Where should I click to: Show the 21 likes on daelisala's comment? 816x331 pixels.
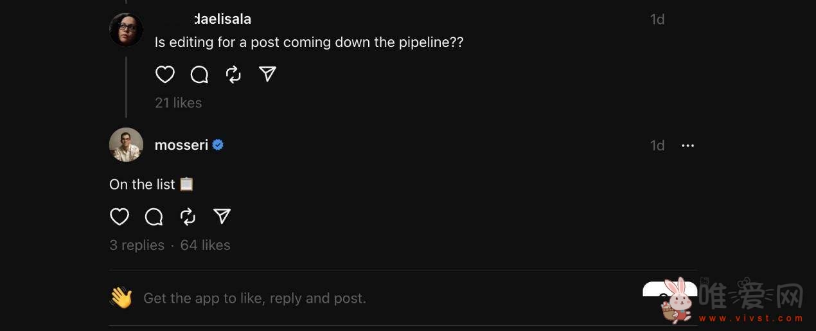click(178, 103)
